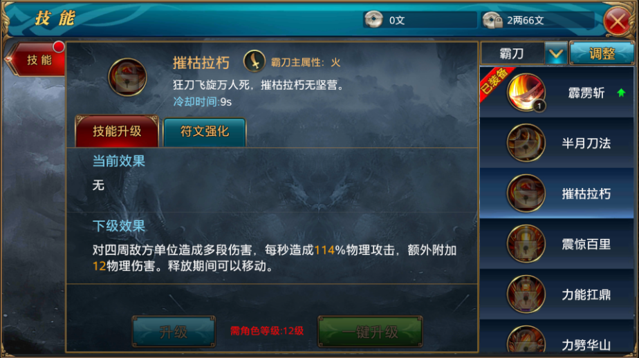Select the locked 力能扛鼎 skill icon
This screenshot has height=358, width=639.
point(526,294)
